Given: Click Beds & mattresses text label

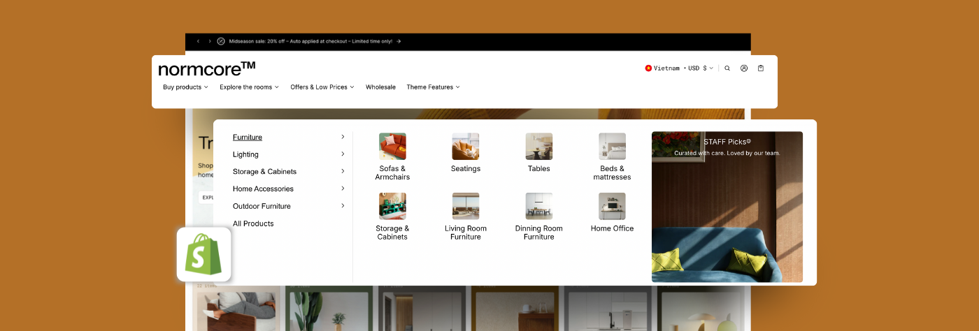Looking at the screenshot, I should (x=612, y=172).
